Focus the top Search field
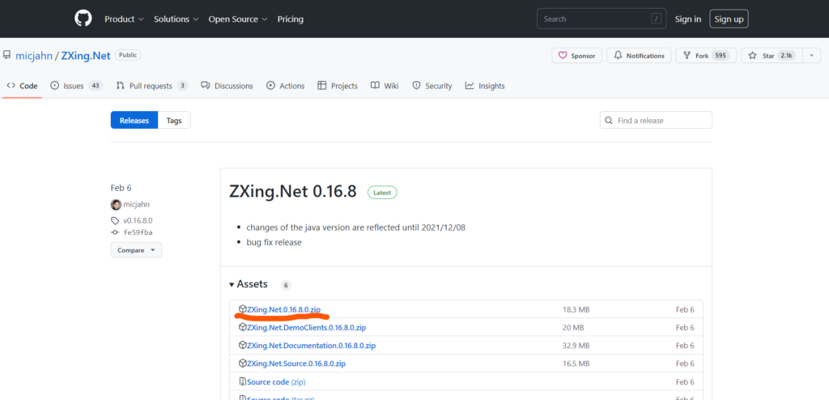 click(602, 19)
